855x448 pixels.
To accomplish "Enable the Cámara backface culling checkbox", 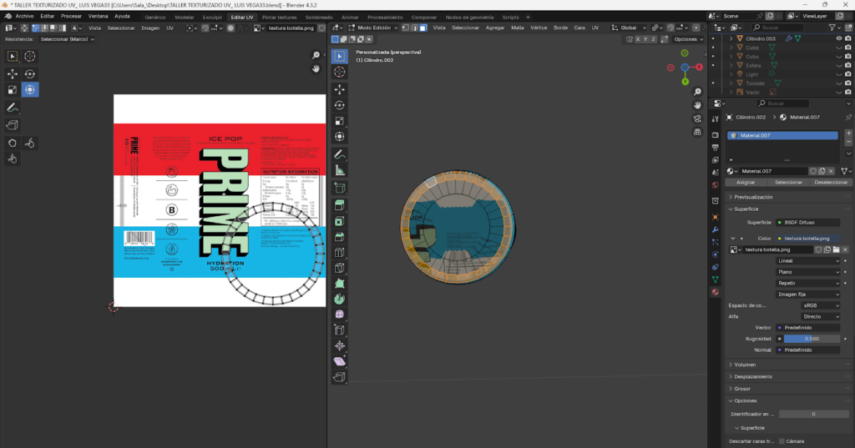I will 782,441.
